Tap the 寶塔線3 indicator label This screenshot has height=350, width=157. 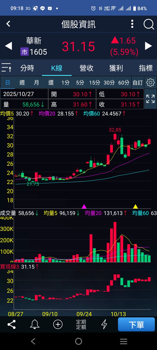tap(19, 267)
